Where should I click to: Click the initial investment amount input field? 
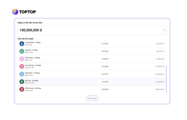pyautogui.click(x=88, y=30)
